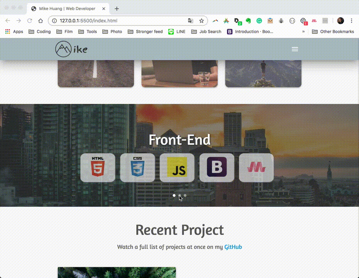Follow the GitHub link
359x278 pixels.
(x=233, y=247)
